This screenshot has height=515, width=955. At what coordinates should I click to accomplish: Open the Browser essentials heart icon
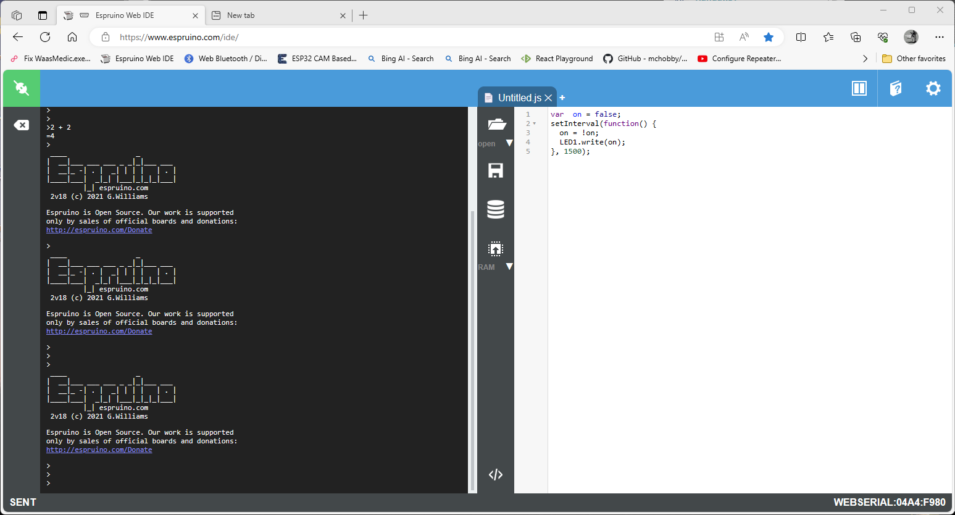pyautogui.click(x=883, y=37)
